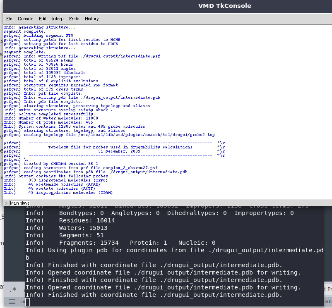Click line 'total of 0 explicit exclusions'
This screenshot has height=308, width=332.
pos(51,81)
